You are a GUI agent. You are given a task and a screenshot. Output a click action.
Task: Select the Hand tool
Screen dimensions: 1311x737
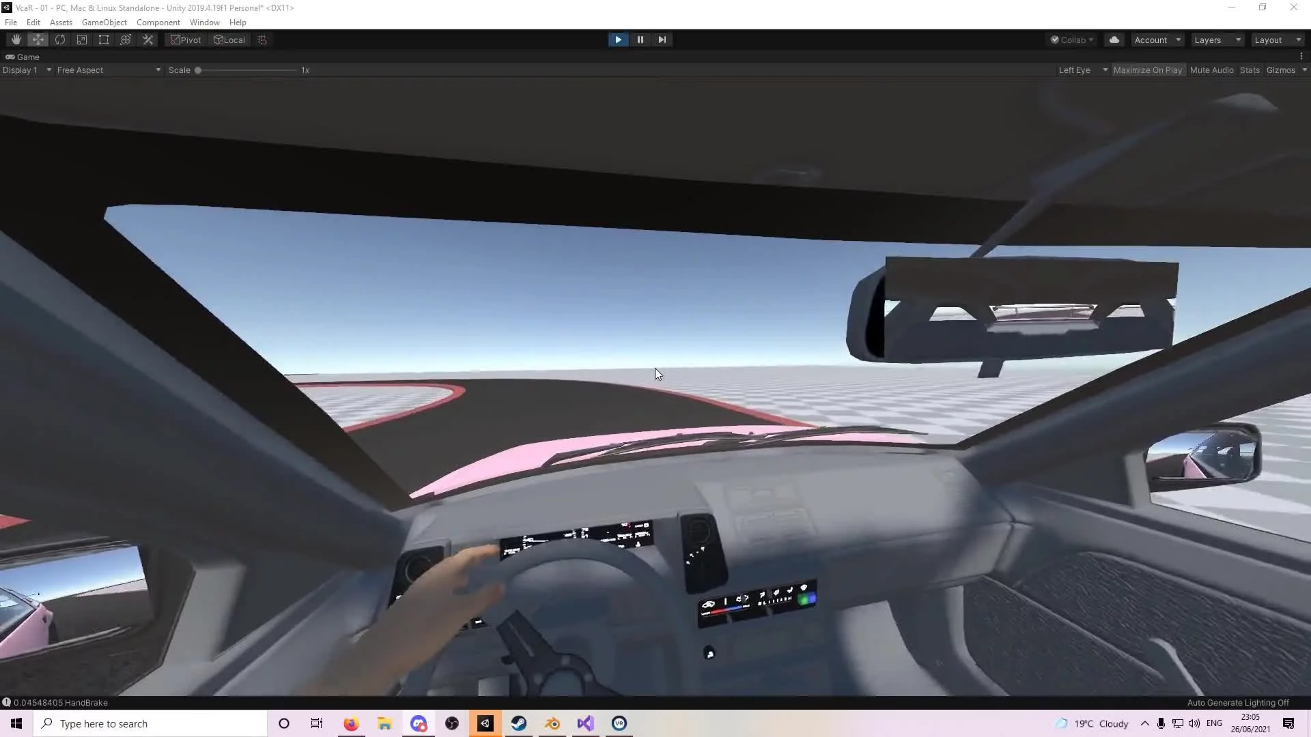click(x=16, y=40)
